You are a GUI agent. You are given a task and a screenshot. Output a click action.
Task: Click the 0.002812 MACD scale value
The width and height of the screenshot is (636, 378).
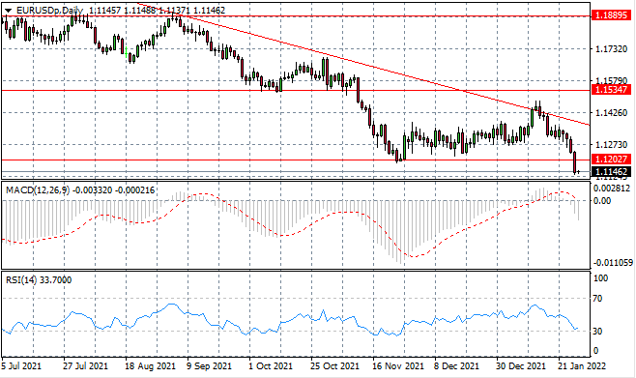tap(613, 189)
